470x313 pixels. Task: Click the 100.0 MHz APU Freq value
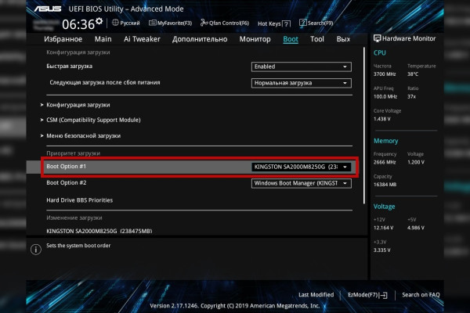coord(385,96)
